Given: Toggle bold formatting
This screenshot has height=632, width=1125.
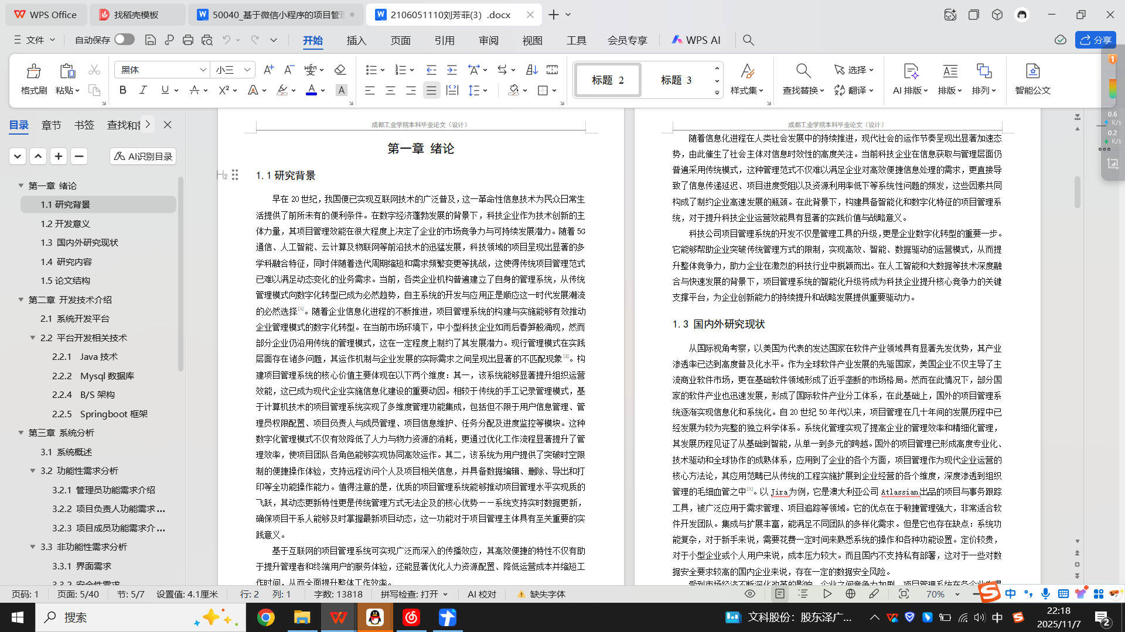Looking at the screenshot, I should (x=122, y=90).
